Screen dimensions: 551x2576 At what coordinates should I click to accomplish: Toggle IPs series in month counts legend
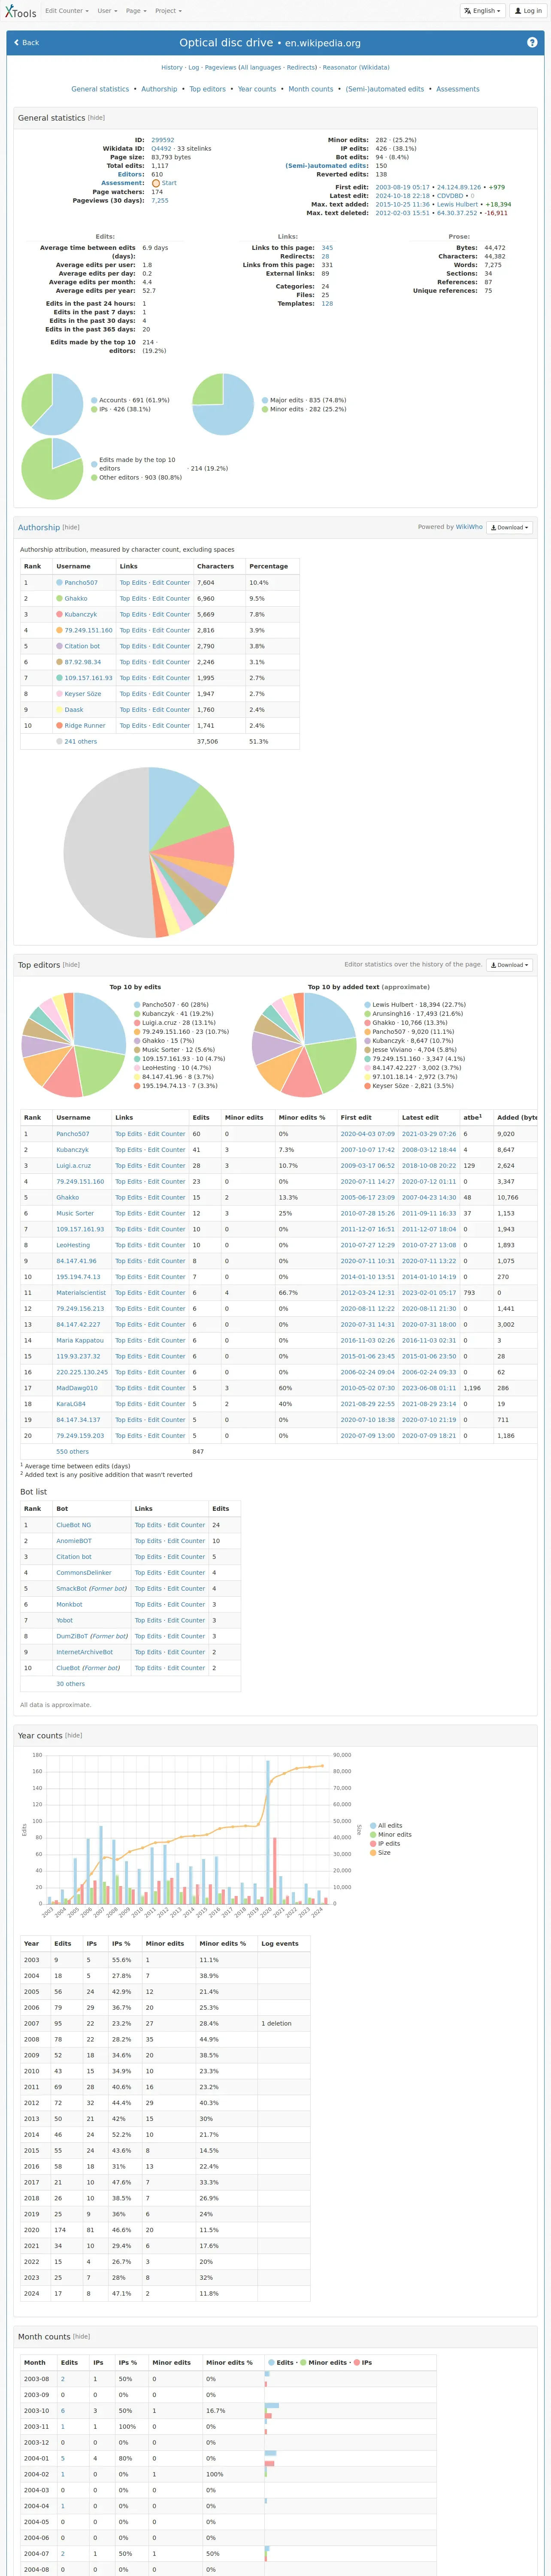pos(363,2363)
